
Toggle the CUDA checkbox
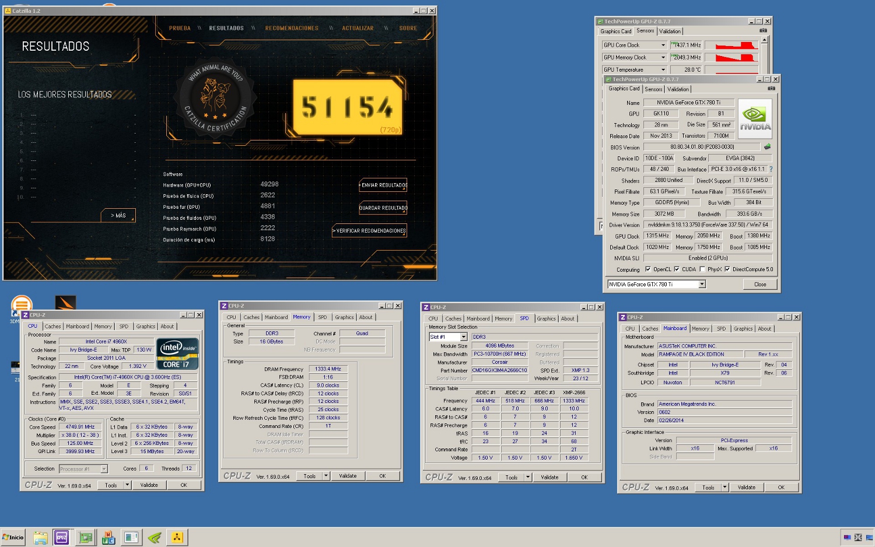(677, 269)
